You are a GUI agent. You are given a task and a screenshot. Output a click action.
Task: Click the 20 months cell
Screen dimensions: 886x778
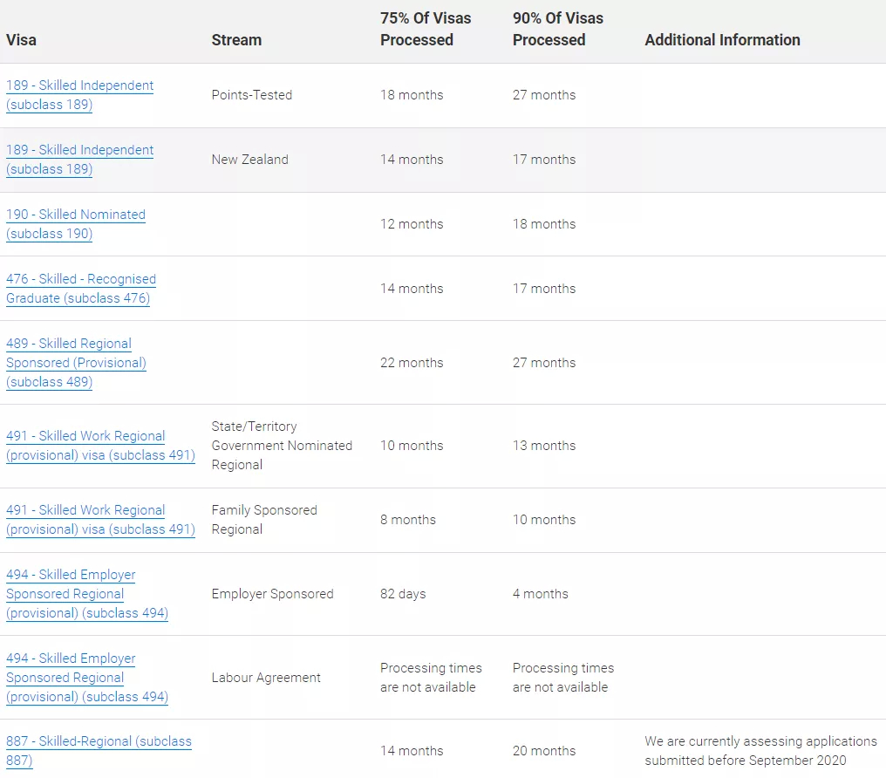point(544,751)
